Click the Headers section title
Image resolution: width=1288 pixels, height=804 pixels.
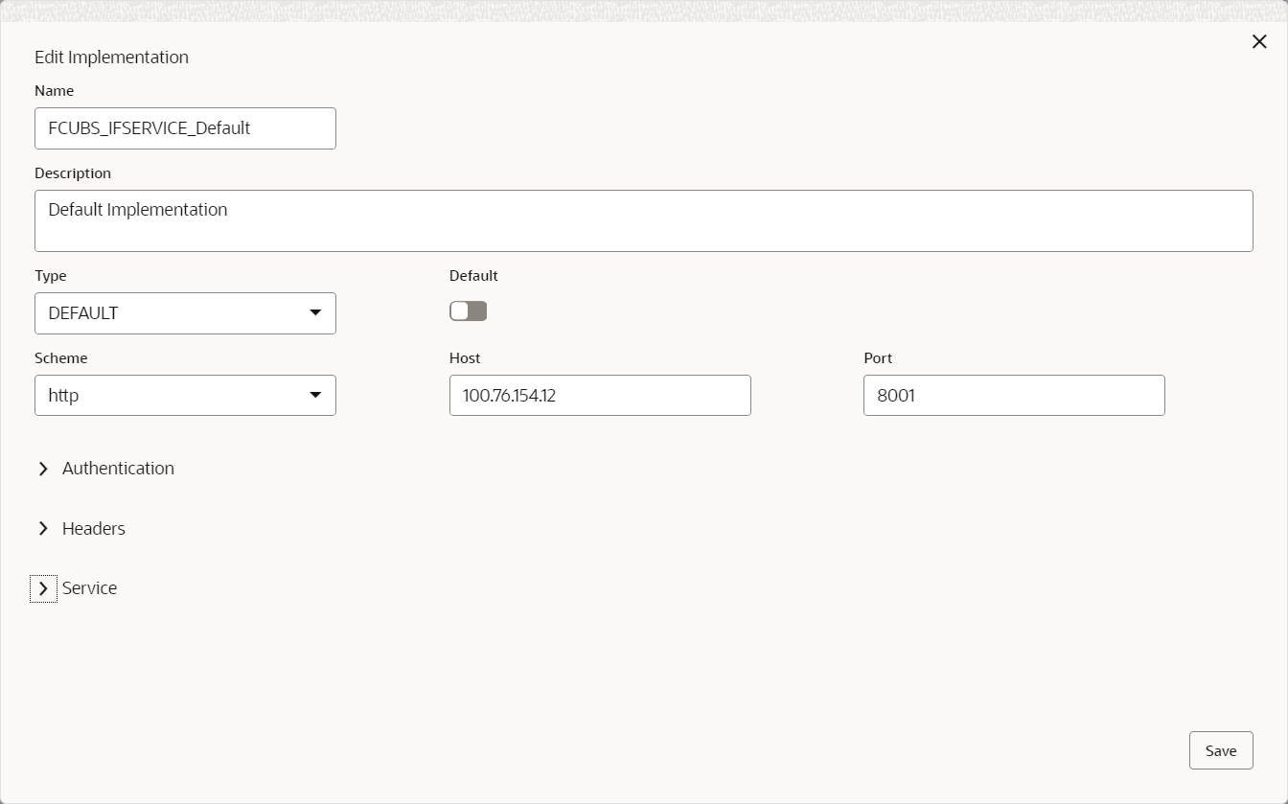94,529
